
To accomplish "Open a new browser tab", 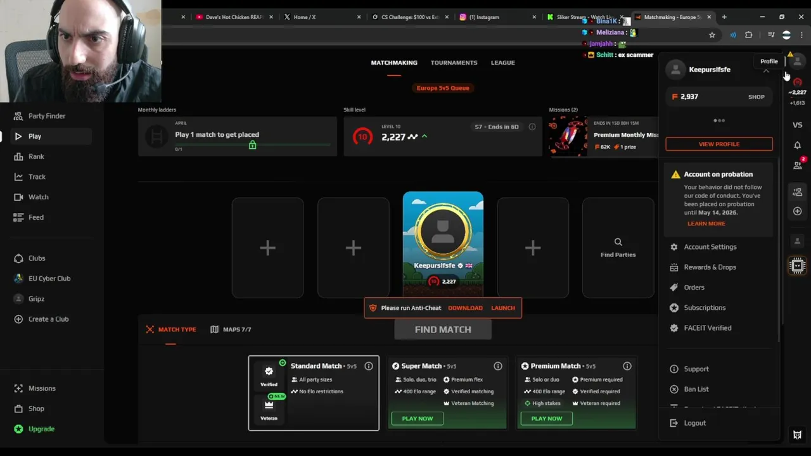I will (x=724, y=17).
